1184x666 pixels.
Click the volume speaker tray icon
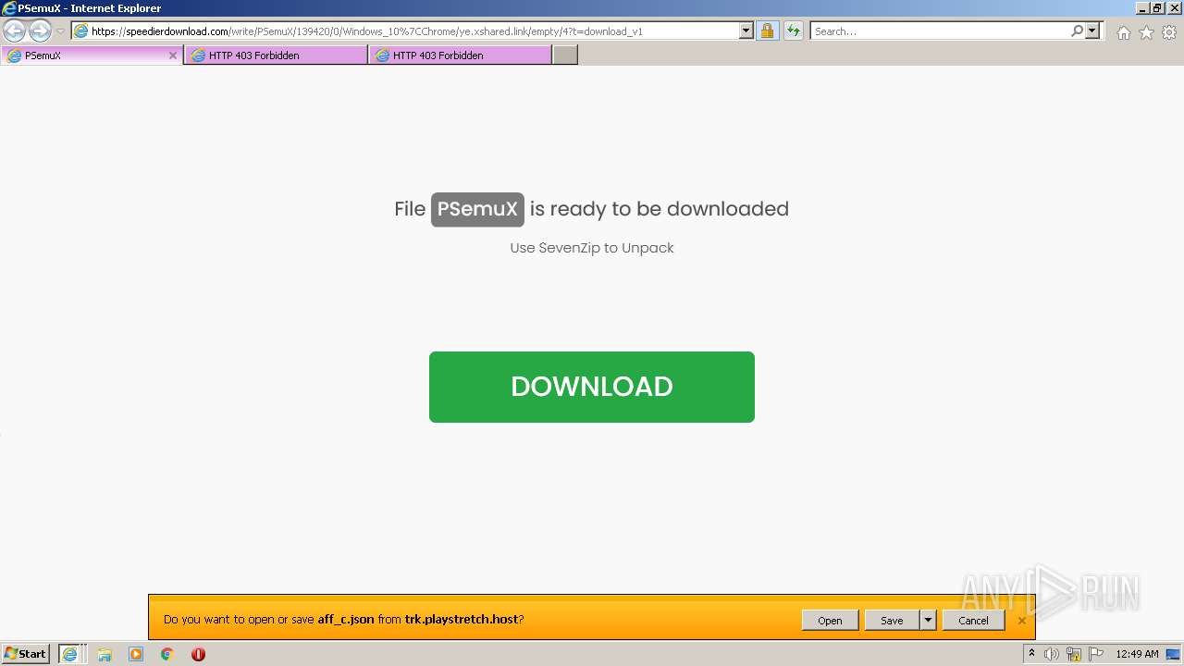click(x=1052, y=654)
